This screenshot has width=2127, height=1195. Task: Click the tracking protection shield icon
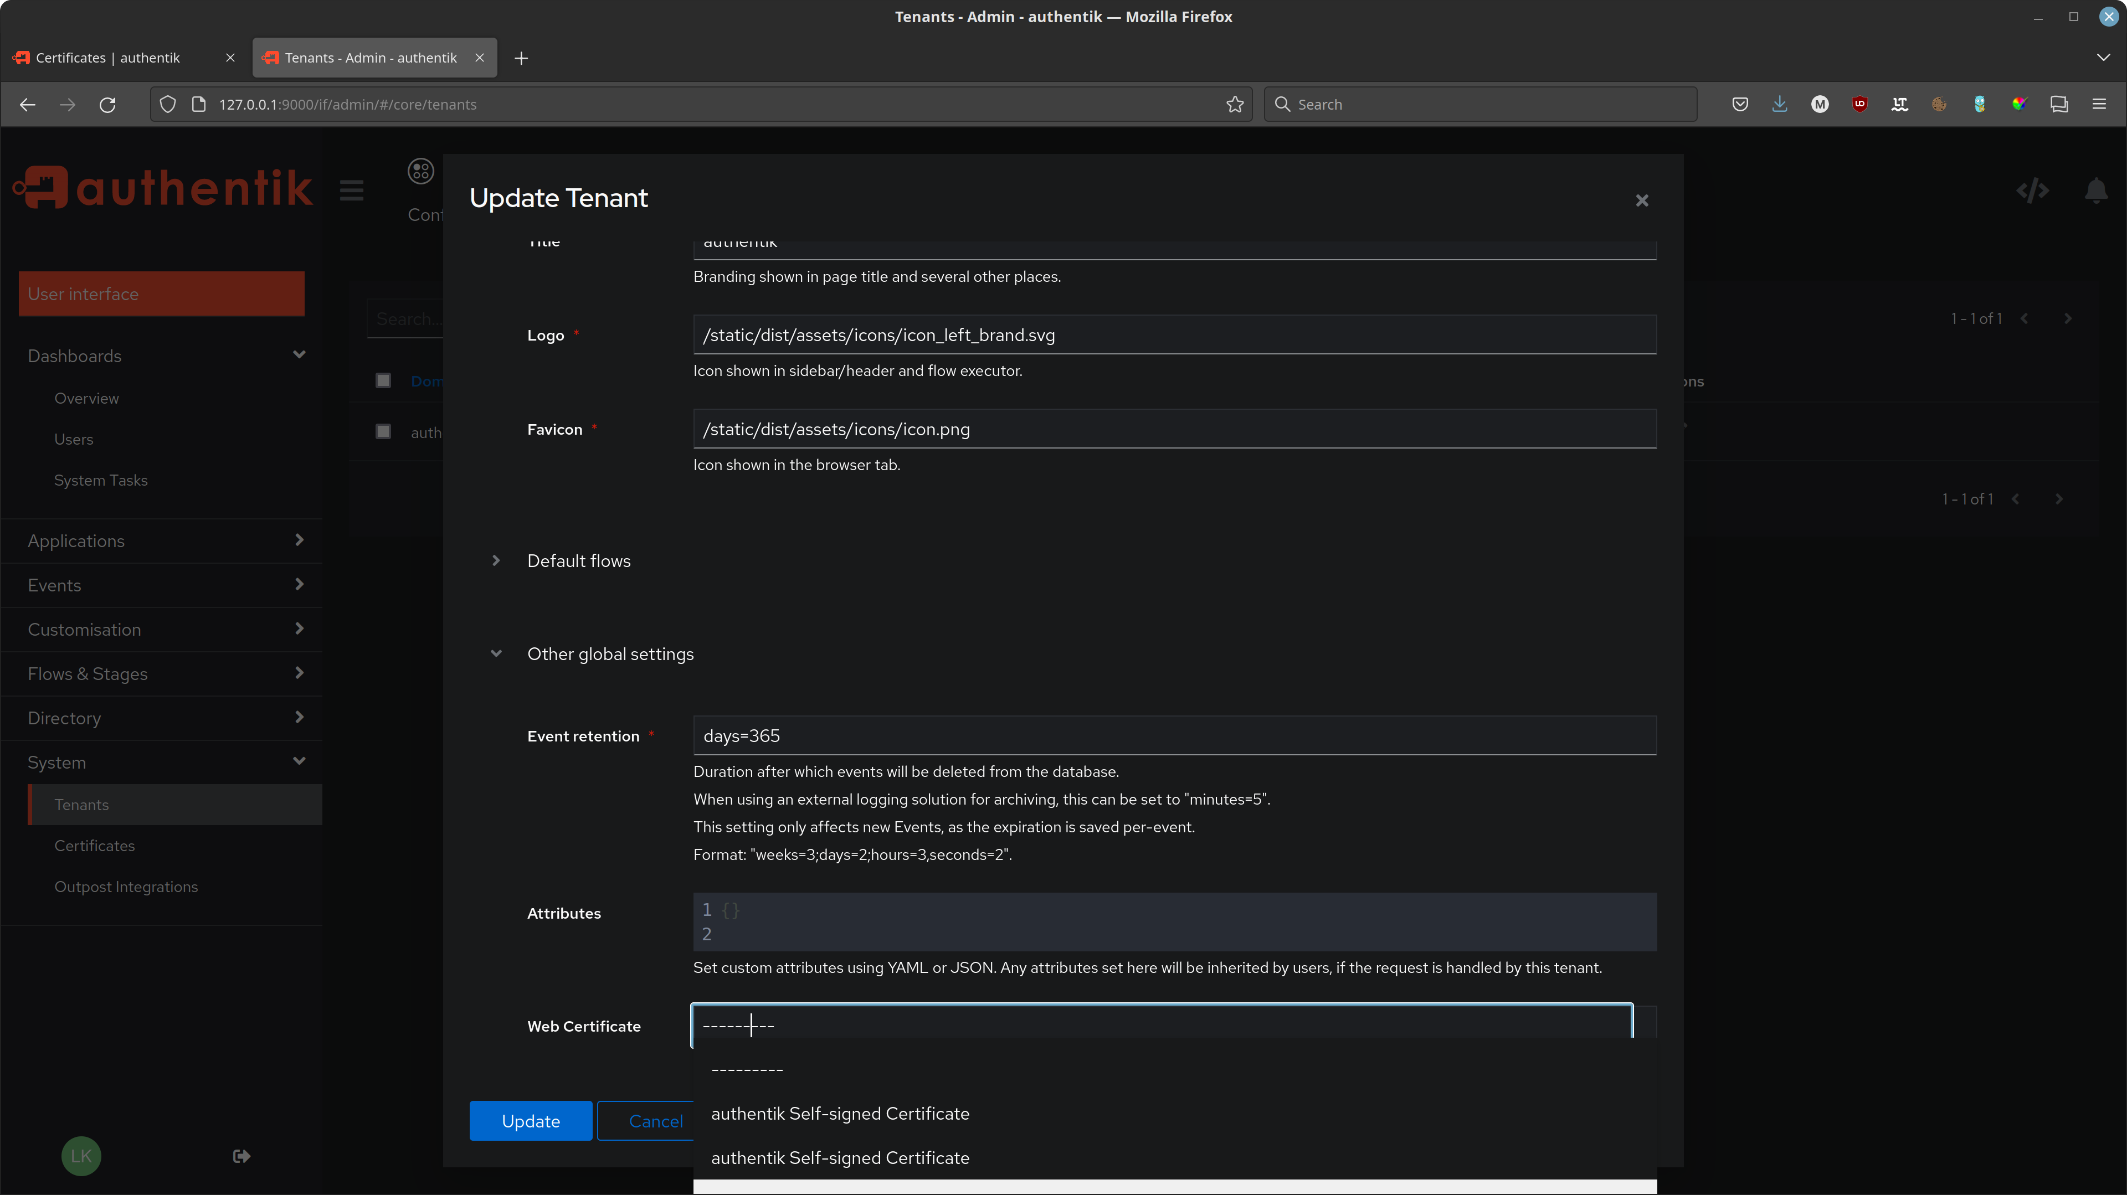coord(168,104)
